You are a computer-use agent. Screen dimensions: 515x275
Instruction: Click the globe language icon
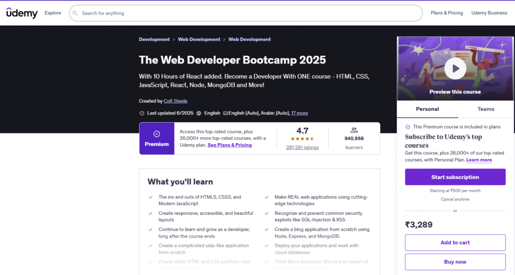(x=199, y=113)
